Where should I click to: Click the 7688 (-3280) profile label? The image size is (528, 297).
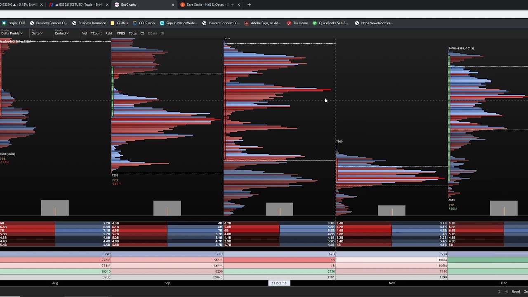click(7, 154)
